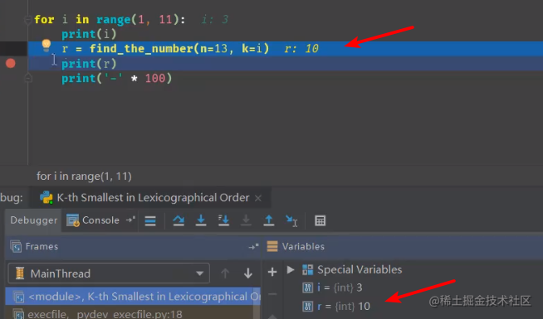Open the MainThread thread dropdown
This screenshot has width=543, height=319.
(109, 273)
